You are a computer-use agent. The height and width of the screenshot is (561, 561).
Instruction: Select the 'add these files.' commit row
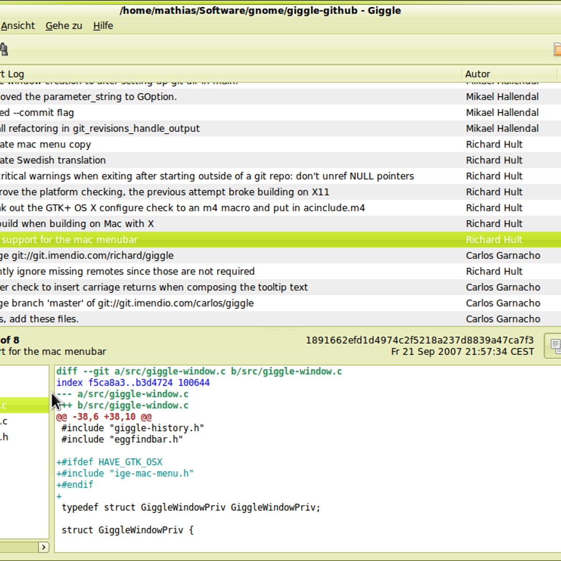click(39, 319)
